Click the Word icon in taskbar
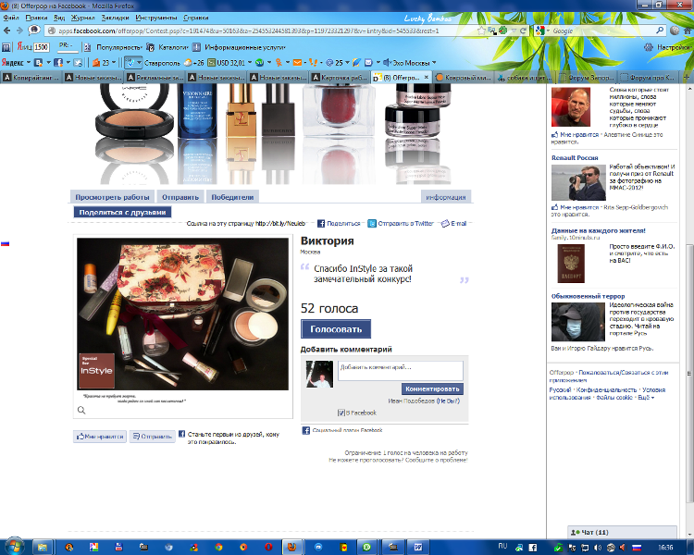The width and height of the screenshot is (694, 555). [418, 547]
